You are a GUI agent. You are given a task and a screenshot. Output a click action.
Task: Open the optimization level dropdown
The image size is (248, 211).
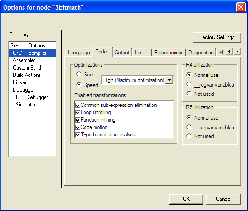[x=169, y=80]
